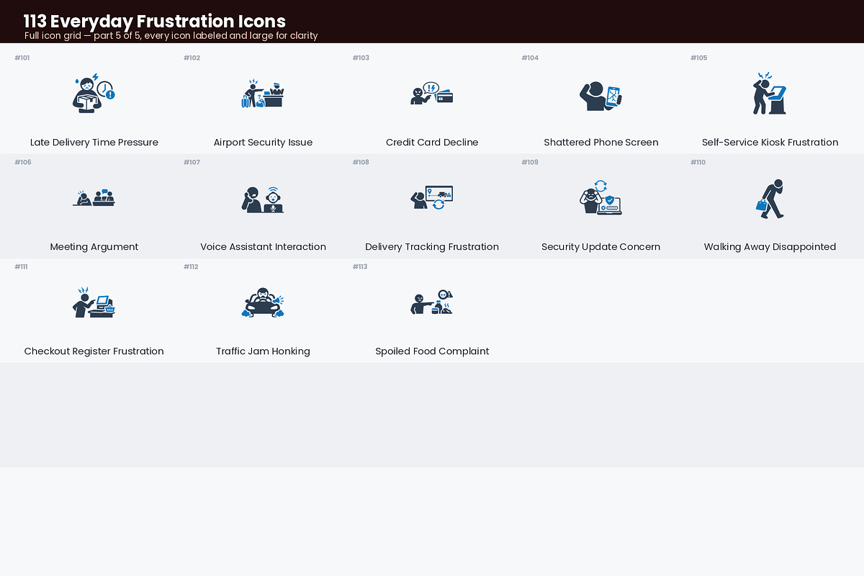864x576 pixels.
Task: Select the Delivery Tracking Frustration icon
Action: click(432, 198)
